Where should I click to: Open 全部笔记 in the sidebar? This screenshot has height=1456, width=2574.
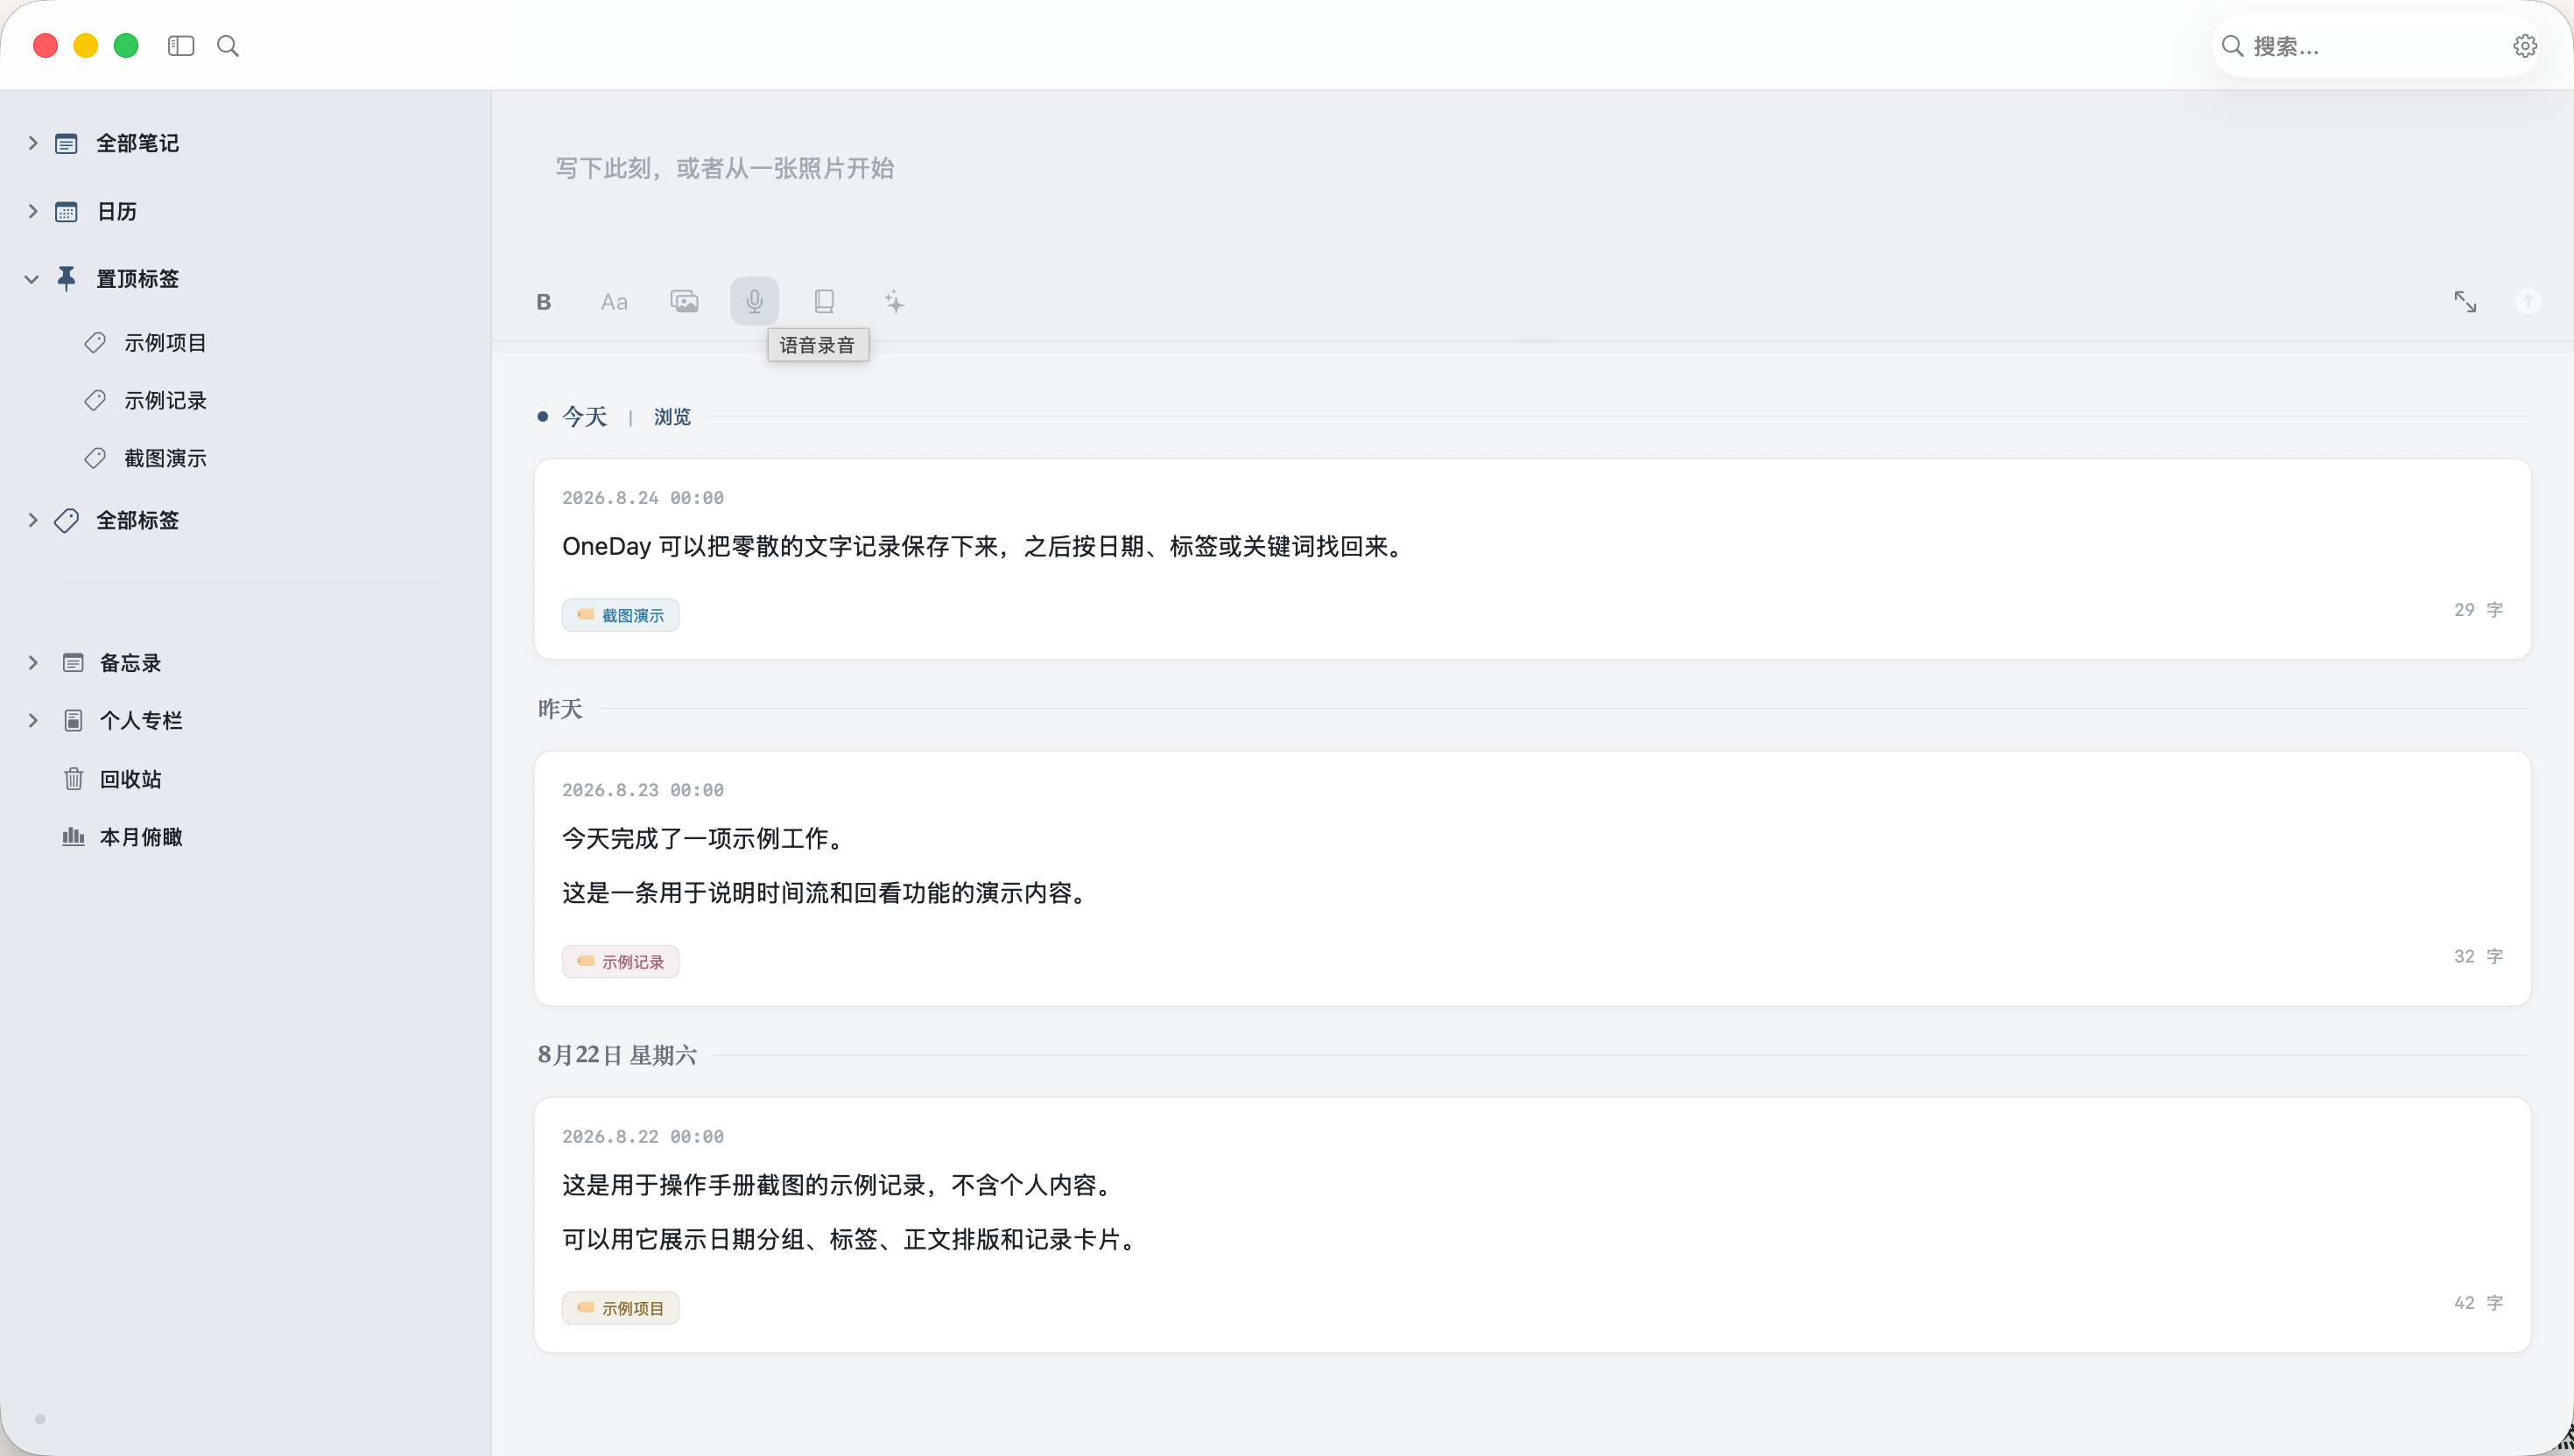coord(137,143)
